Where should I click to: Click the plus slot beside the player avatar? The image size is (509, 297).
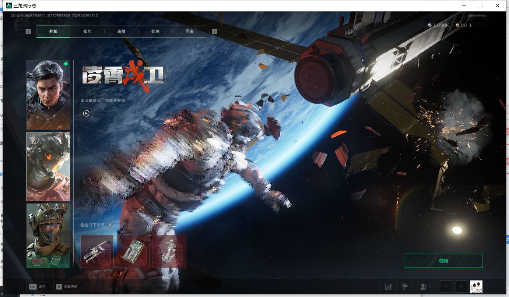tap(461, 287)
